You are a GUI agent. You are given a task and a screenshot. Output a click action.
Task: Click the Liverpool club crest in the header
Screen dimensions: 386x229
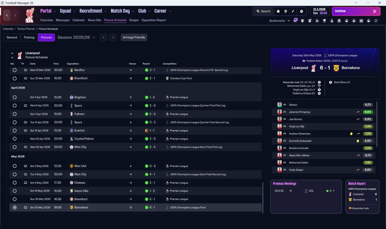tap(30, 15)
